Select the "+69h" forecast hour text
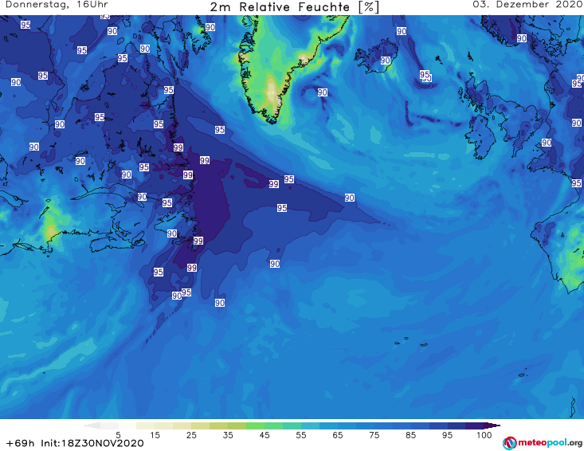 click(x=20, y=443)
